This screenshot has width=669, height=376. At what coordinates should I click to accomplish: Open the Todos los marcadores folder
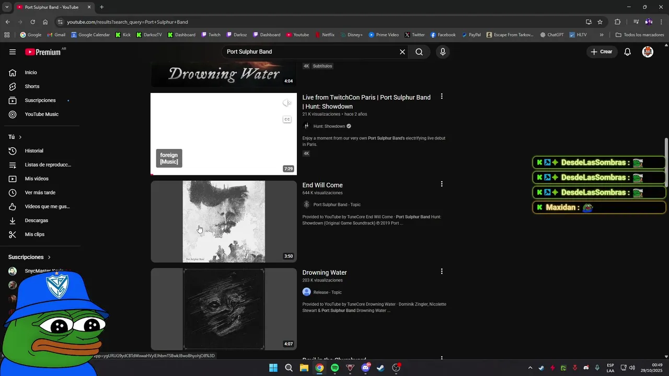click(x=640, y=35)
